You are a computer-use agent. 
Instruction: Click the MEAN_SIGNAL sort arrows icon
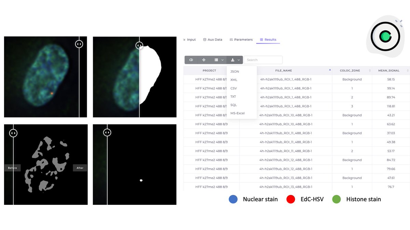pyautogui.click(x=408, y=71)
